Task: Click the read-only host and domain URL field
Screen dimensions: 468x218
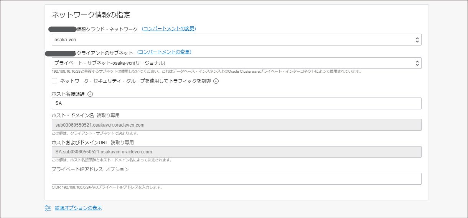Action: (236, 152)
